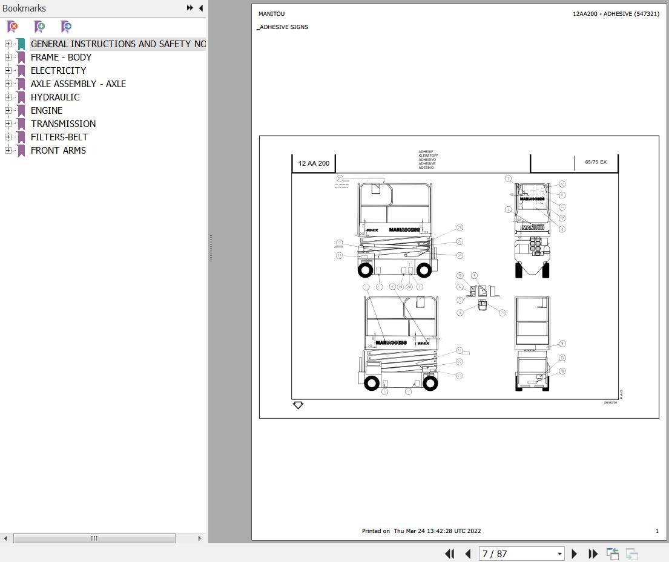Click the bookmark icon beside FILTERS-BELT
669x562 pixels.
[x=21, y=137]
